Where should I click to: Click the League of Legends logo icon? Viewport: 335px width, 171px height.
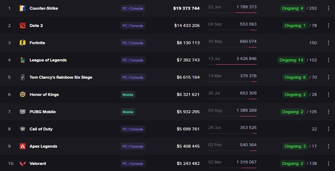click(23, 60)
